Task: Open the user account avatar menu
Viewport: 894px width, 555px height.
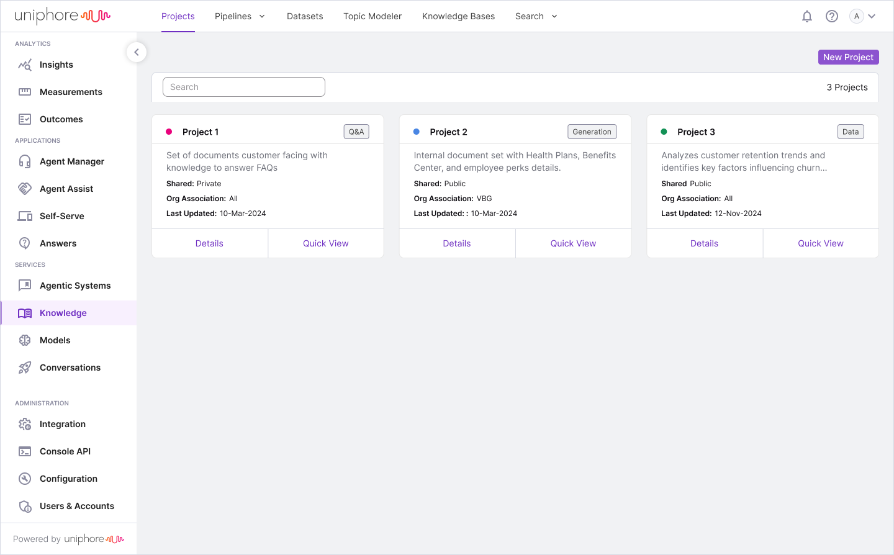Action: click(862, 16)
